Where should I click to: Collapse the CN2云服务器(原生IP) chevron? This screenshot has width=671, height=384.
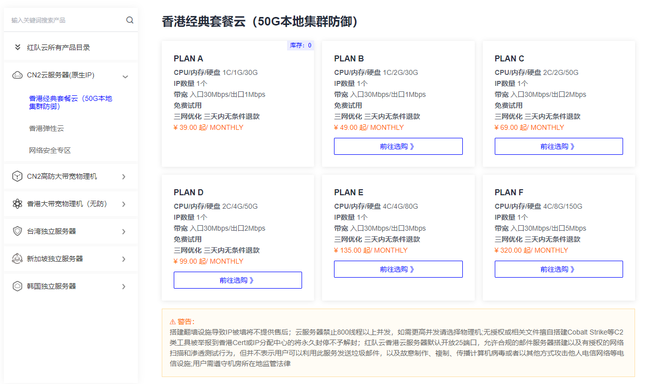click(x=125, y=76)
